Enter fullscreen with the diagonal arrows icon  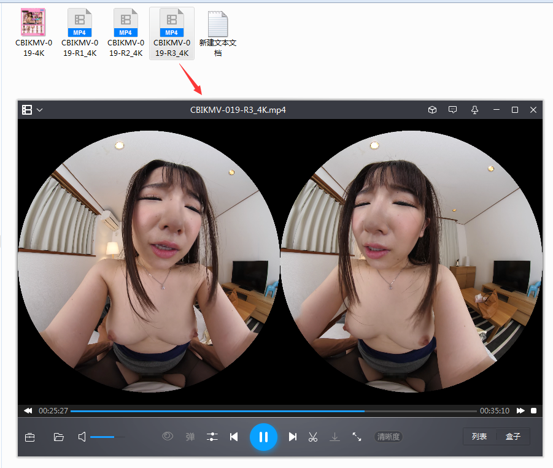tap(357, 437)
